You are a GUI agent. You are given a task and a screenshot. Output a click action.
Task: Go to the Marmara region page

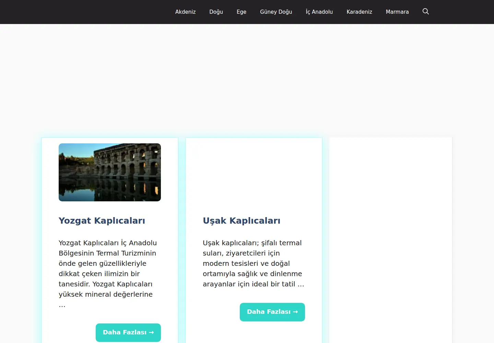[x=397, y=12]
